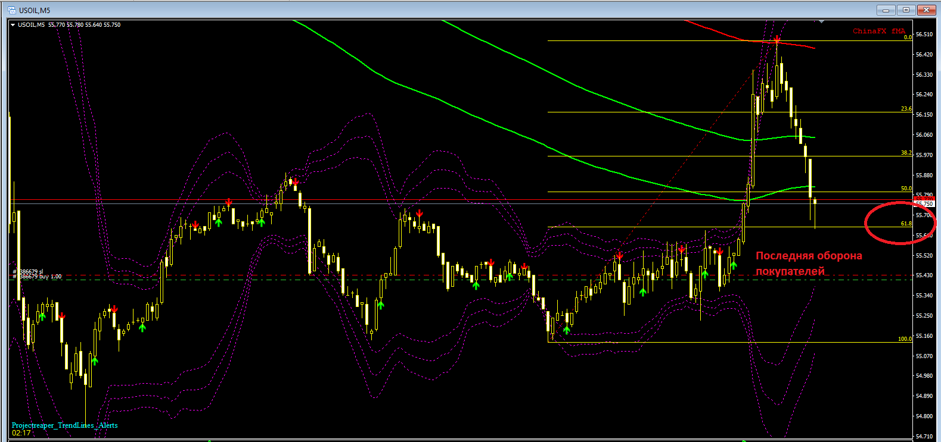
Task: Click price scale value 56.420
Action: point(924,55)
